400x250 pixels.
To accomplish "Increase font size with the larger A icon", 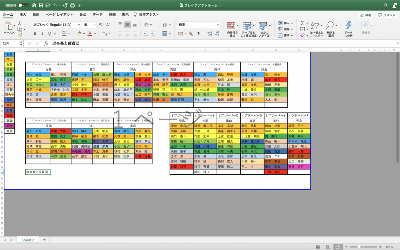I will (x=100, y=25).
